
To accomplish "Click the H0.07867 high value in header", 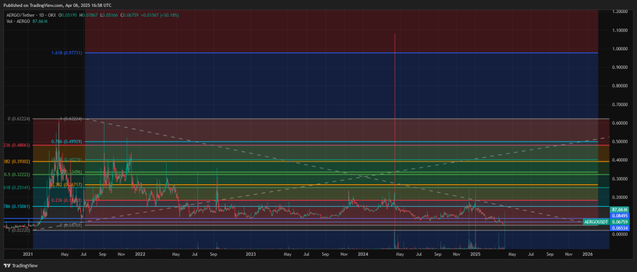I will click(88, 15).
